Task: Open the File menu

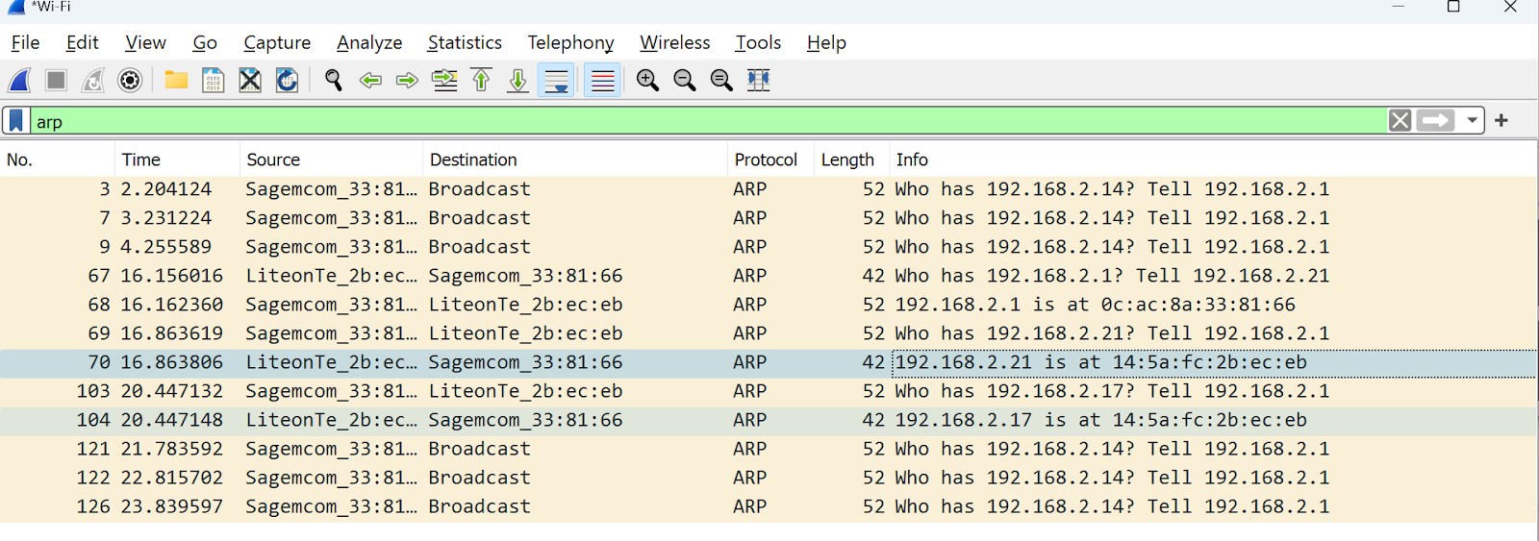Action: click(x=25, y=42)
